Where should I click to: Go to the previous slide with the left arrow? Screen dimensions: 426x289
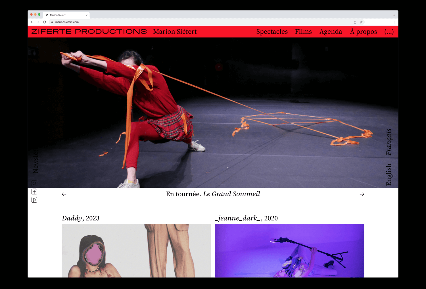64,194
